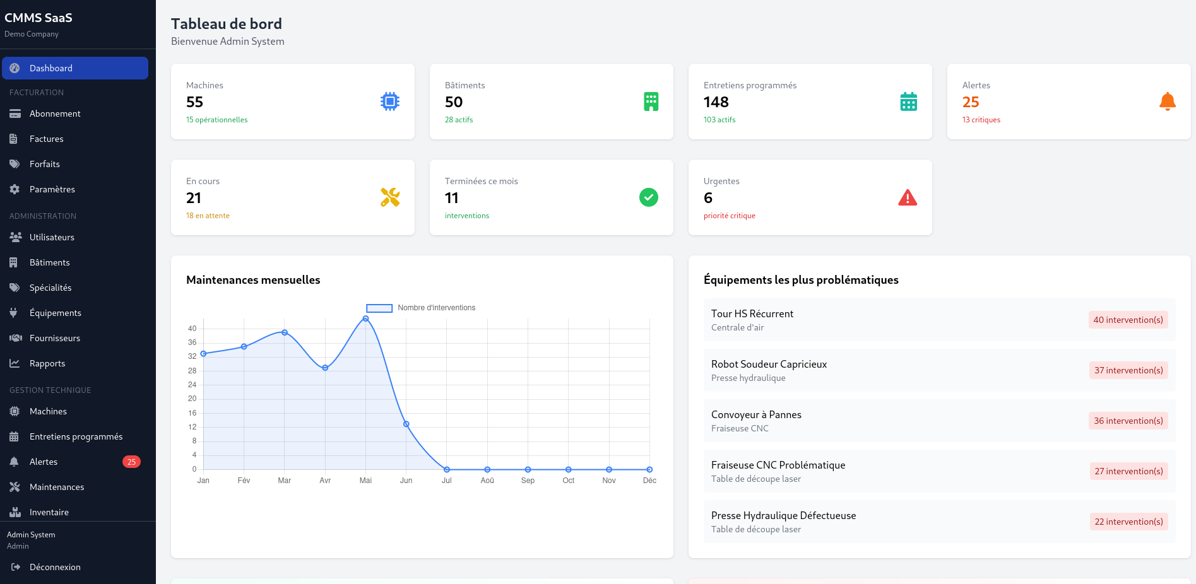Click the Rapports chart line icon
This screenshot has height=584, width=1196.
tap(15, 363)
